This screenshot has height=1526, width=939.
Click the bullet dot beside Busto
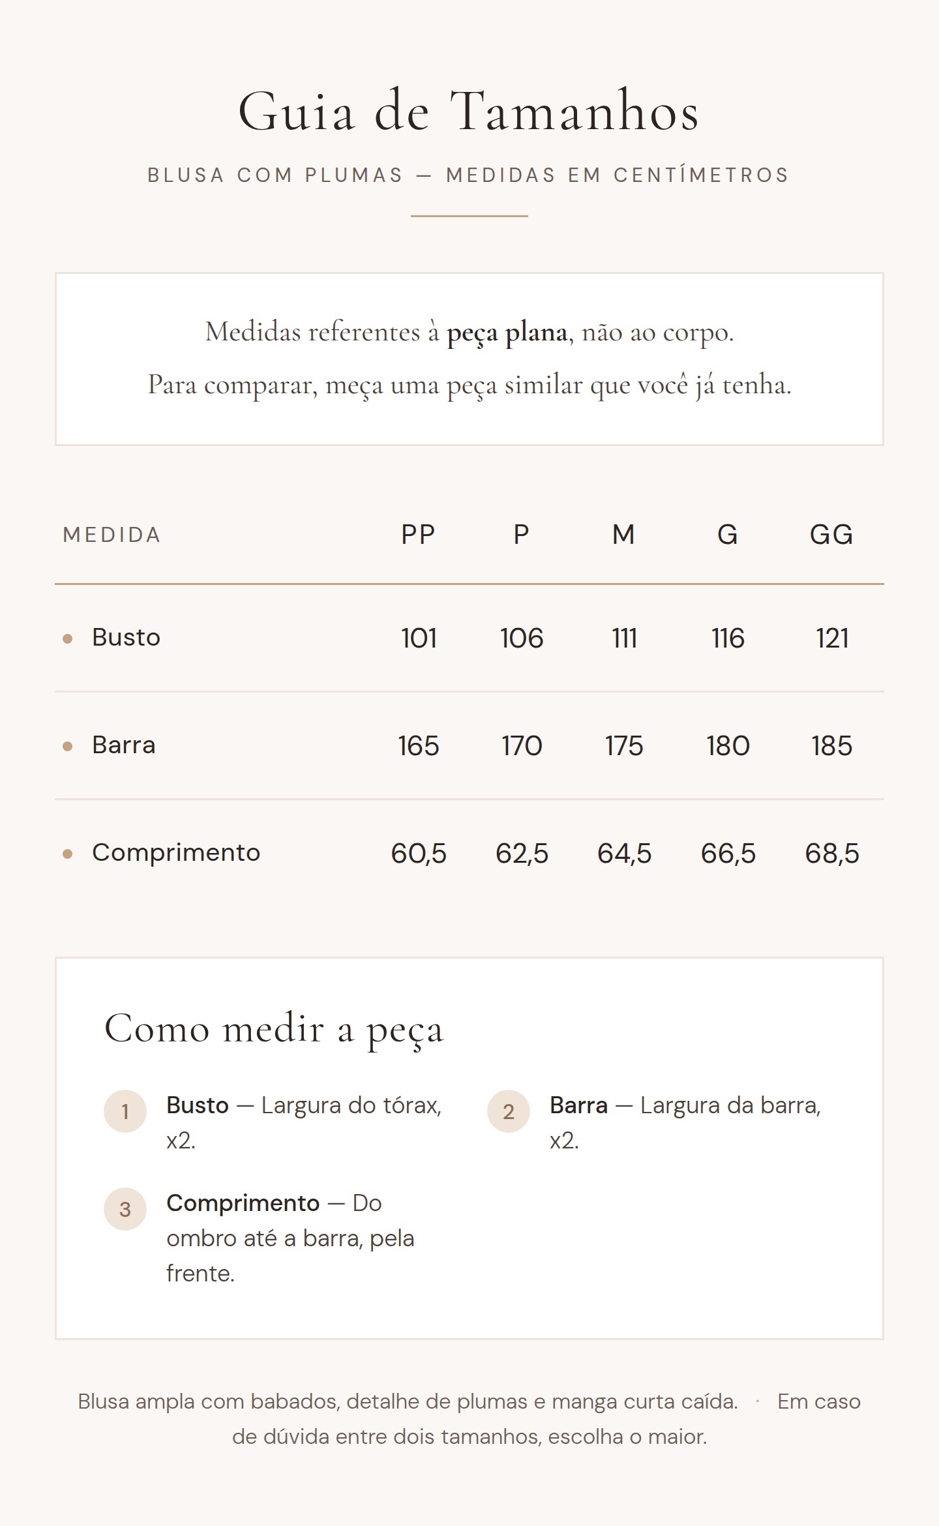point(67,638)
